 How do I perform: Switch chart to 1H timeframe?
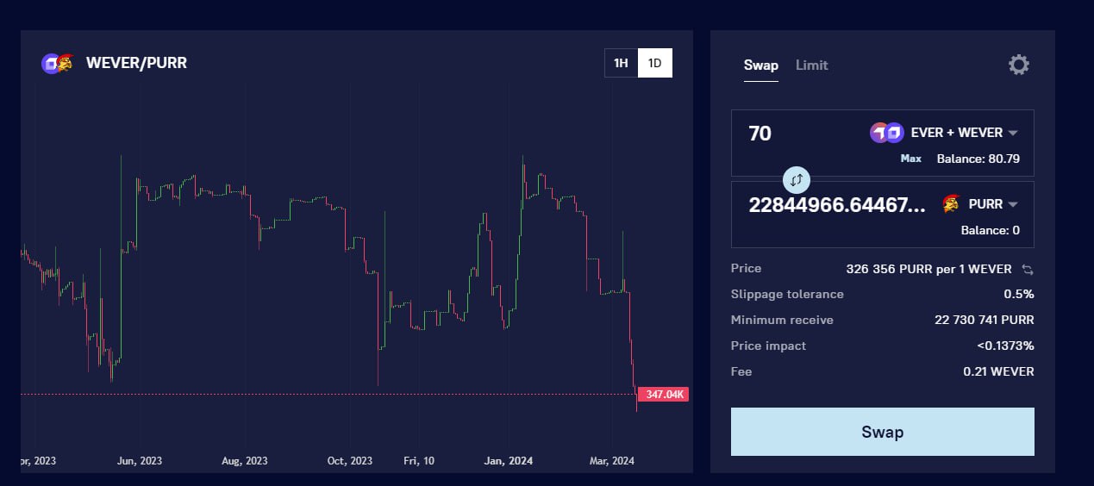coord(621,63)
